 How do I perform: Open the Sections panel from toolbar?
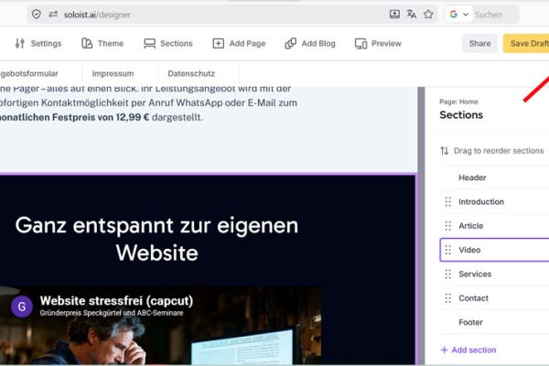click(x=168, y=43)
